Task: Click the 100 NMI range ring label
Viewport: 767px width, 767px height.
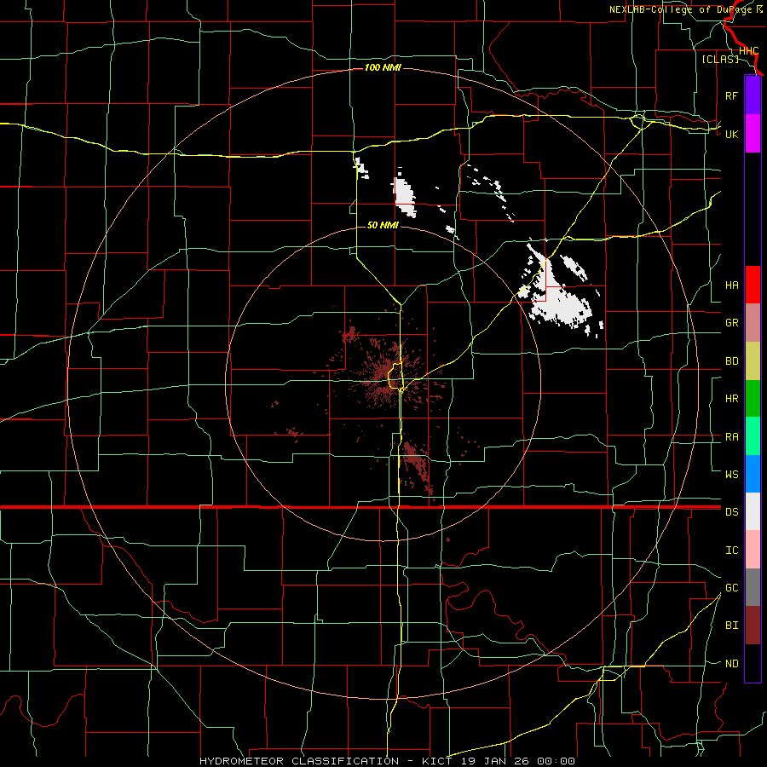Action: pos(383,67)
